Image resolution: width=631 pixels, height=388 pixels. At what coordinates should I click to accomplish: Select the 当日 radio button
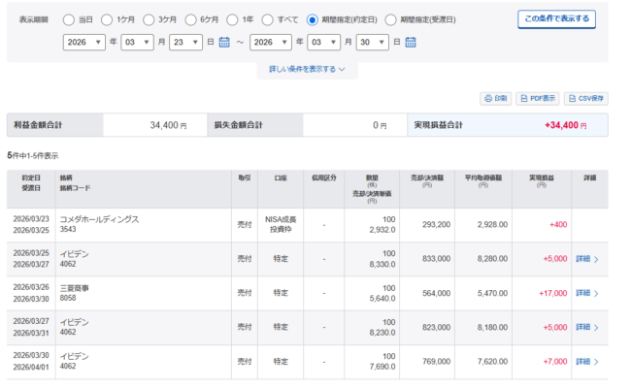[68, 19]
